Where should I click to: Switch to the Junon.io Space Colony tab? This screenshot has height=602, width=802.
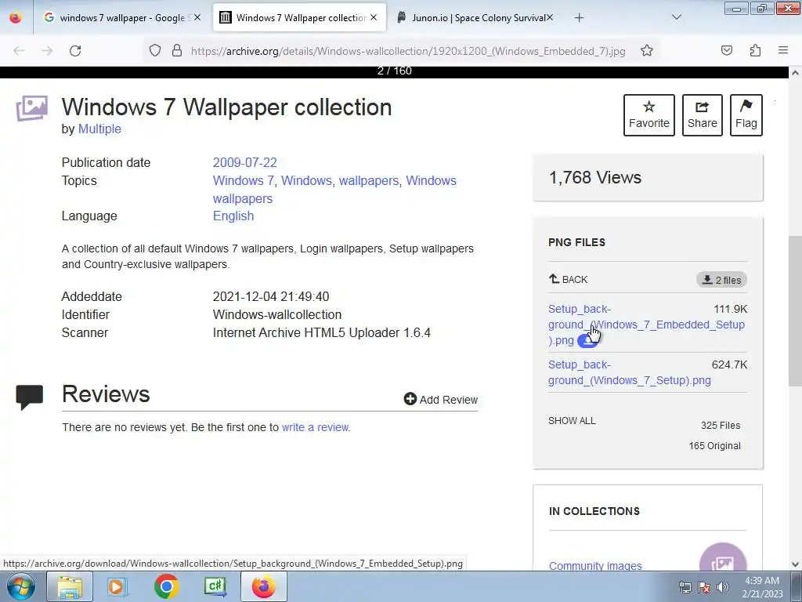475,18
